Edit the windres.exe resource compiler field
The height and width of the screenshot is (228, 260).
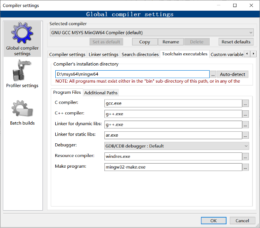pyautogui.click(x=173, y=157)
